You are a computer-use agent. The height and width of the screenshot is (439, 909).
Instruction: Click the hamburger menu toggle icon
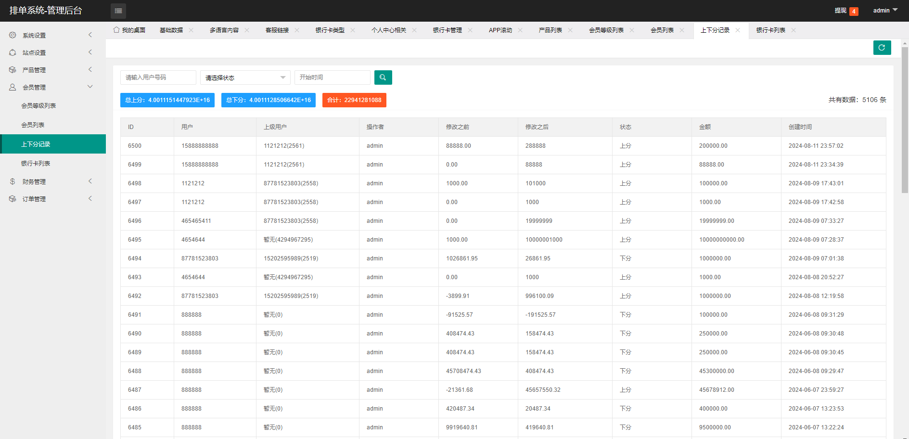[118, 11]
